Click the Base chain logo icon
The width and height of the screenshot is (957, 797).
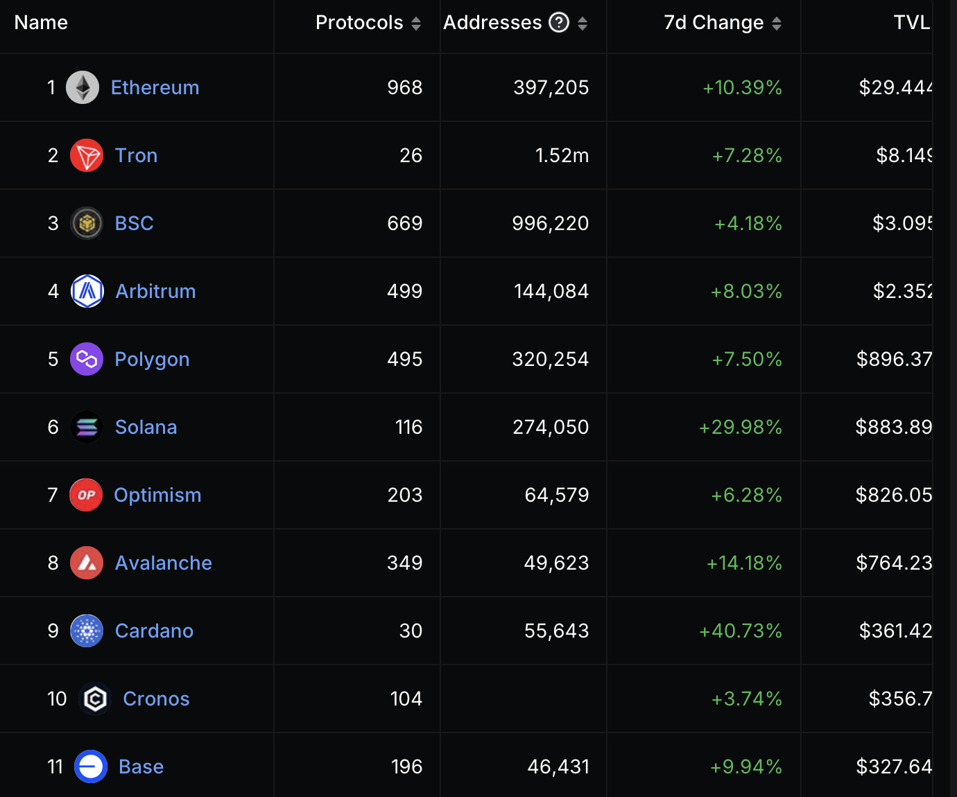[91, 767]
